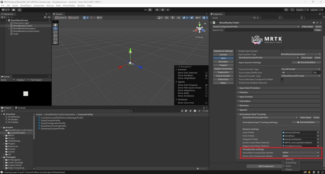Open the Layout dropdown
Image resolution: width=325 pixels, height=174 pixels.
tap(317, 10)
